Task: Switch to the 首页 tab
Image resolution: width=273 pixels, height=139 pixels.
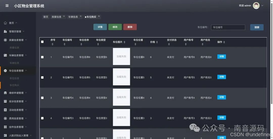Action: (x=45, y=17)
